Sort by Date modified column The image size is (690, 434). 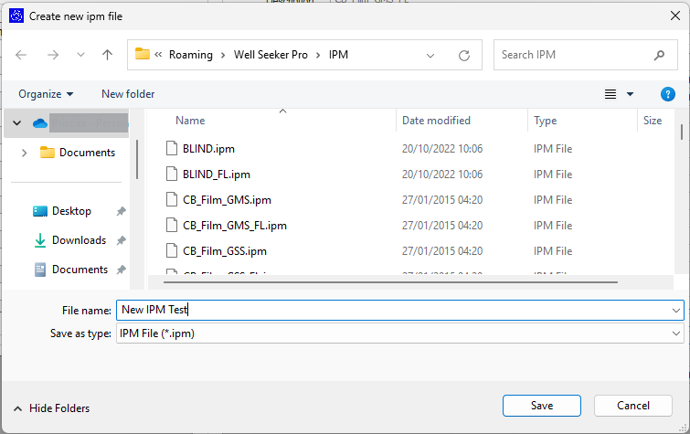[x=436, y=121]
